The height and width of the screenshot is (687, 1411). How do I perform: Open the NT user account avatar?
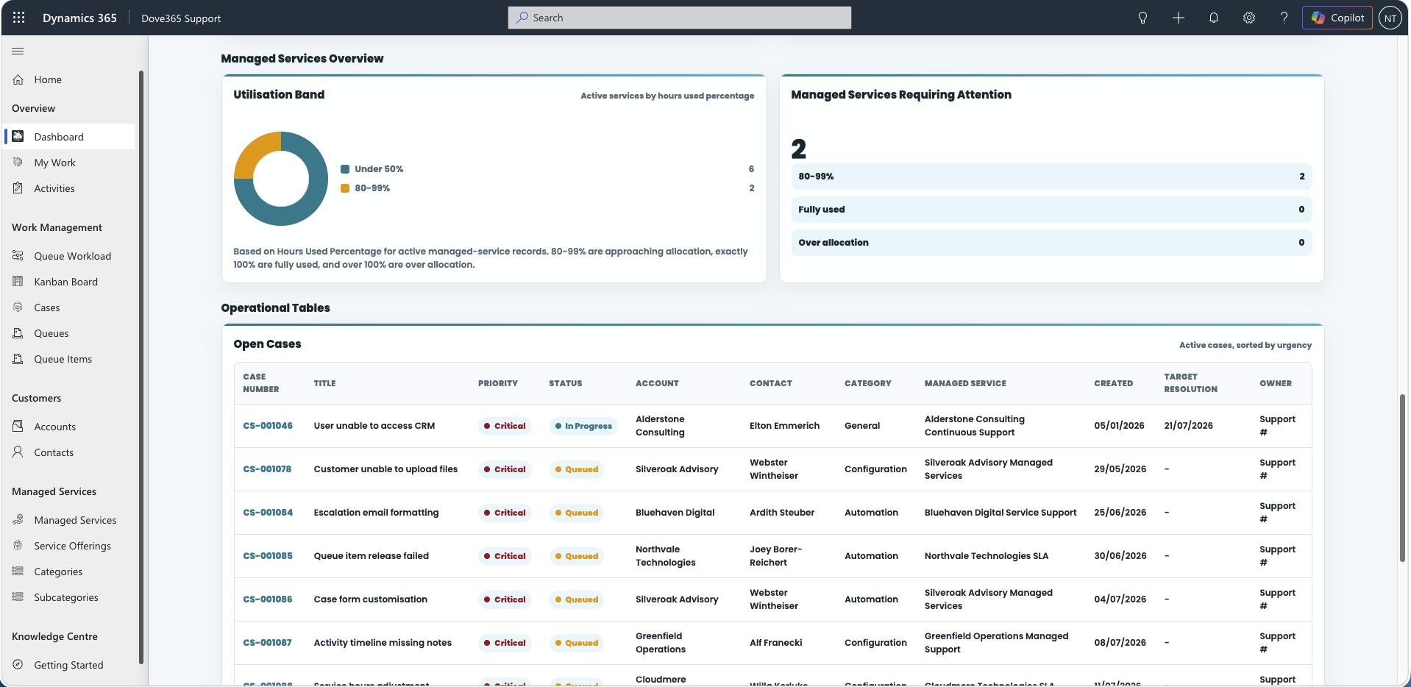pos(1390,18)
